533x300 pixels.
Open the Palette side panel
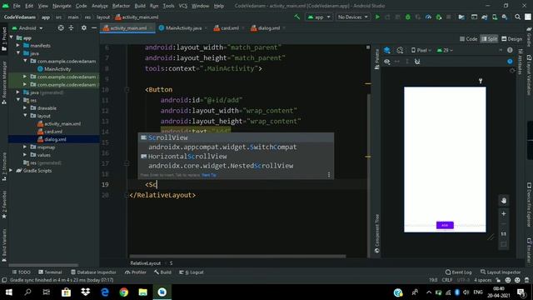pyautogui.click(x=376, y=59)
